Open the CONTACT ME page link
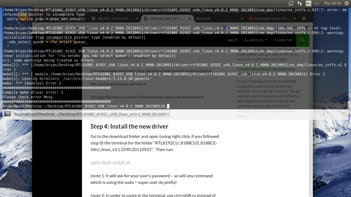The width and height of the screenshot is (351, 197). [283, 40]
